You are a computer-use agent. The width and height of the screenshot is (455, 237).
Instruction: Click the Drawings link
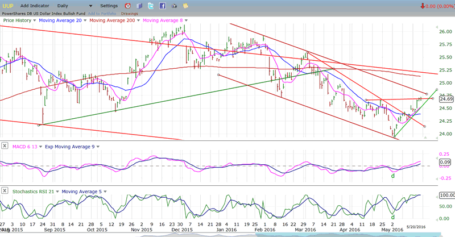point(129,13)
